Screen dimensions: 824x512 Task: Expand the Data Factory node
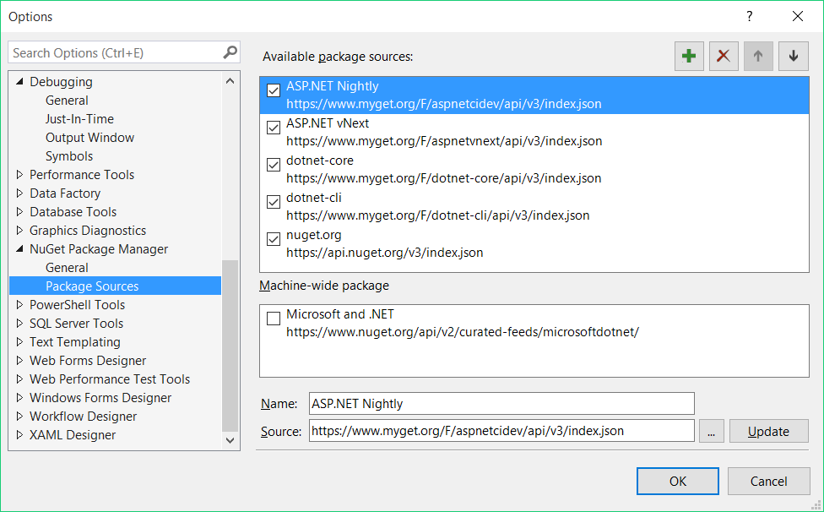pyautogui.click(x=19, y=193)
